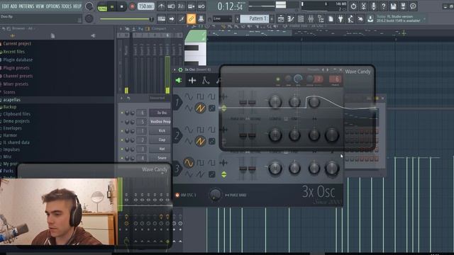The height and width of the screenshot is (255, 454).
Task: Toggle the 3-2-1 countdown before recording
Action: [182, 6]
